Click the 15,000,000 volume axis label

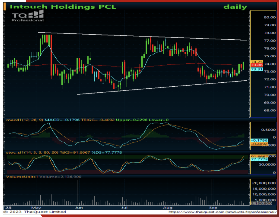point(264,189)
